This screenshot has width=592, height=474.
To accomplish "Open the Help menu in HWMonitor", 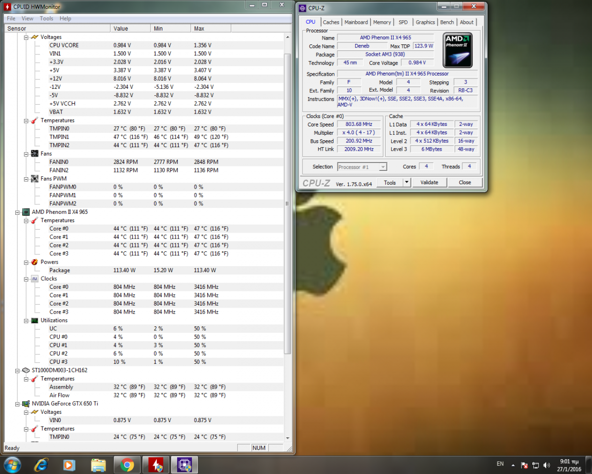I will click(65, 18).
